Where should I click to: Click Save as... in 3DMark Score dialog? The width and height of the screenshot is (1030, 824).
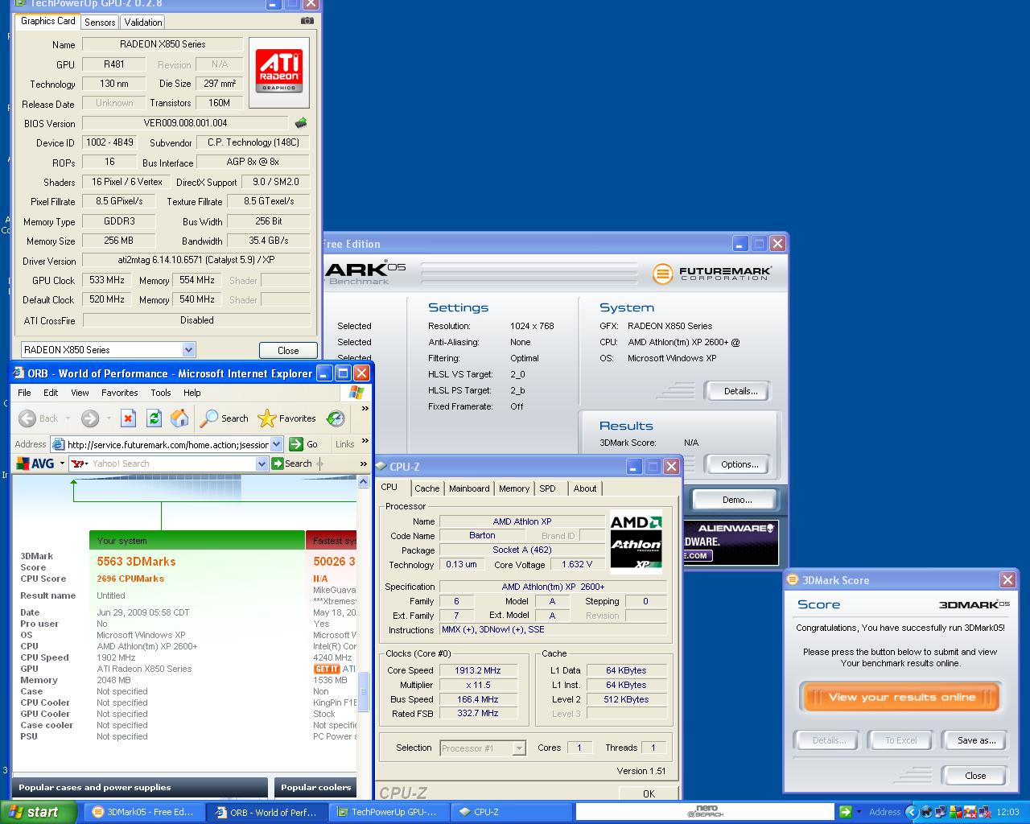[x=976, y=740]
